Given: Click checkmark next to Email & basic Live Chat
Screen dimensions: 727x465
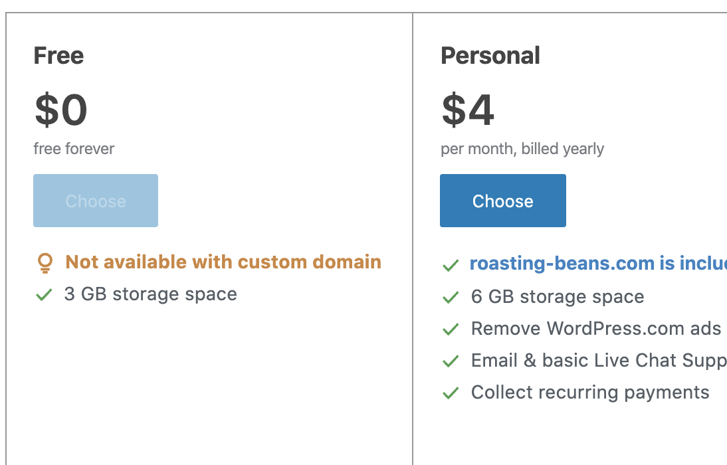Looking at the screenshot, I should point(451,361).
